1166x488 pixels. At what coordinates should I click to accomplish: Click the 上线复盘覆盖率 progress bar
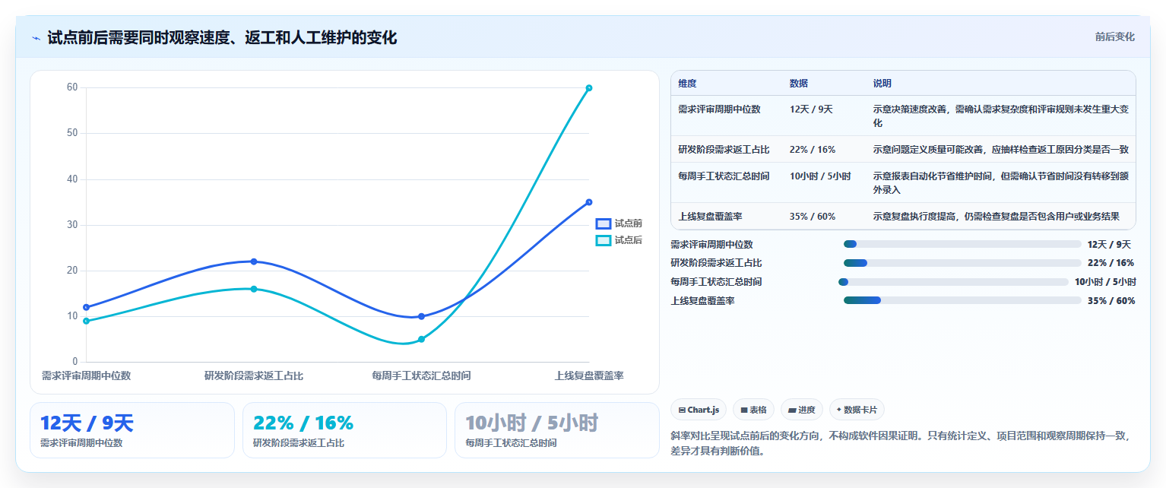pyautogui.click(x=962, y=300)
